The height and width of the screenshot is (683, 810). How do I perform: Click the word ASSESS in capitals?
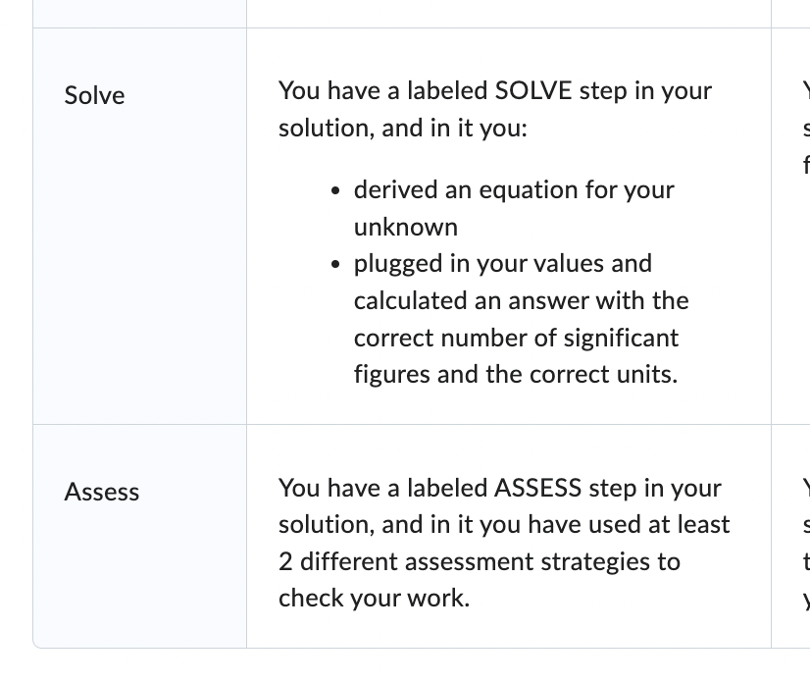(x=537, y=488)
